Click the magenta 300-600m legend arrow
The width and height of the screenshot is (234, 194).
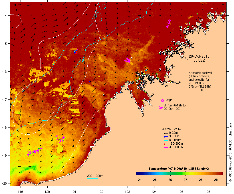point(166,147)
